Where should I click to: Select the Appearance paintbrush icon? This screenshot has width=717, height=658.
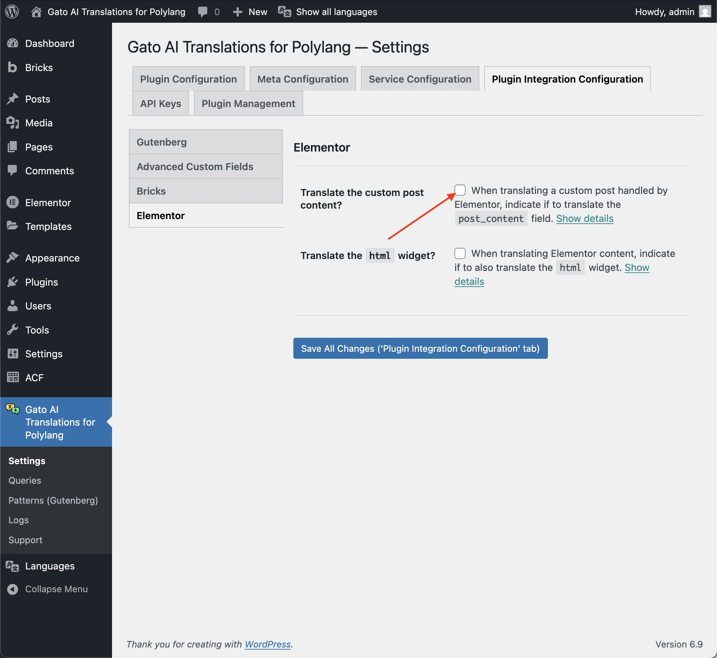(x=13, y=258)
